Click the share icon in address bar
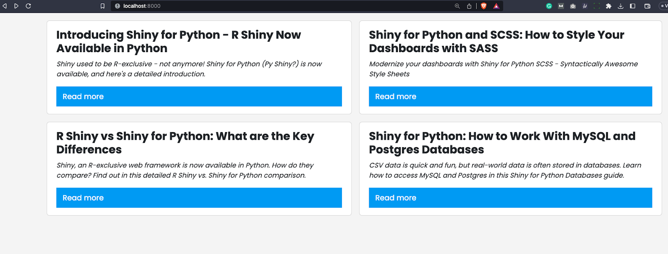This screenshot has height=254, width=668. click(469, 6)
